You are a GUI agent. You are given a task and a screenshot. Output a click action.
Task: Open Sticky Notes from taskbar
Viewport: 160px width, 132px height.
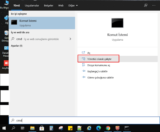[x=70, y=128]
